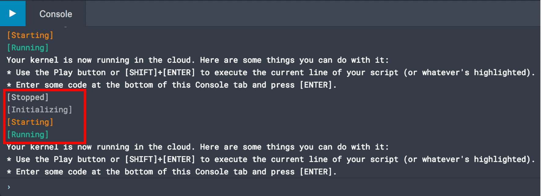Viewport: 541px width, 196px height.
Task: Click the first 'Your kernel is now running' message
Action: [x=197, y=60]
